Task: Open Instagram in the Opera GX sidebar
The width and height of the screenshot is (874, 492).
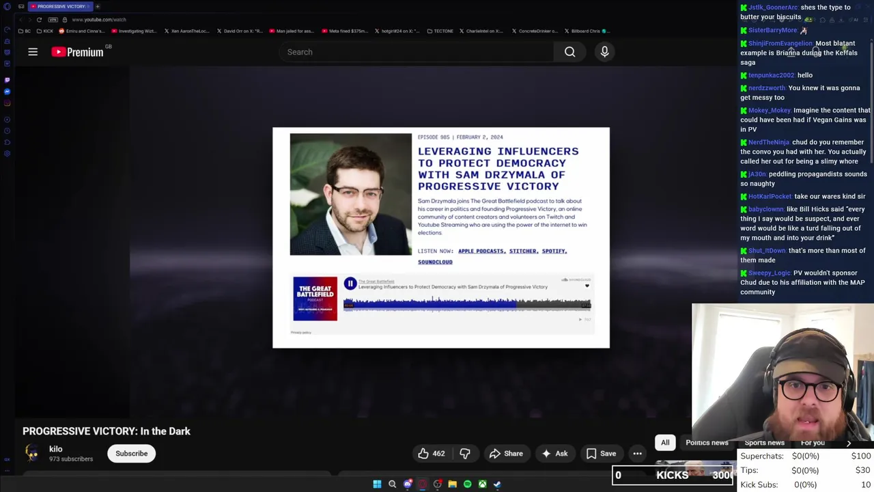Action: point(7,103)
